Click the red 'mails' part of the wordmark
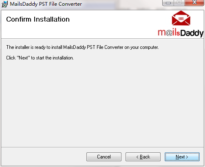Screen dimensions: 205x167 [x=169, y=33]
